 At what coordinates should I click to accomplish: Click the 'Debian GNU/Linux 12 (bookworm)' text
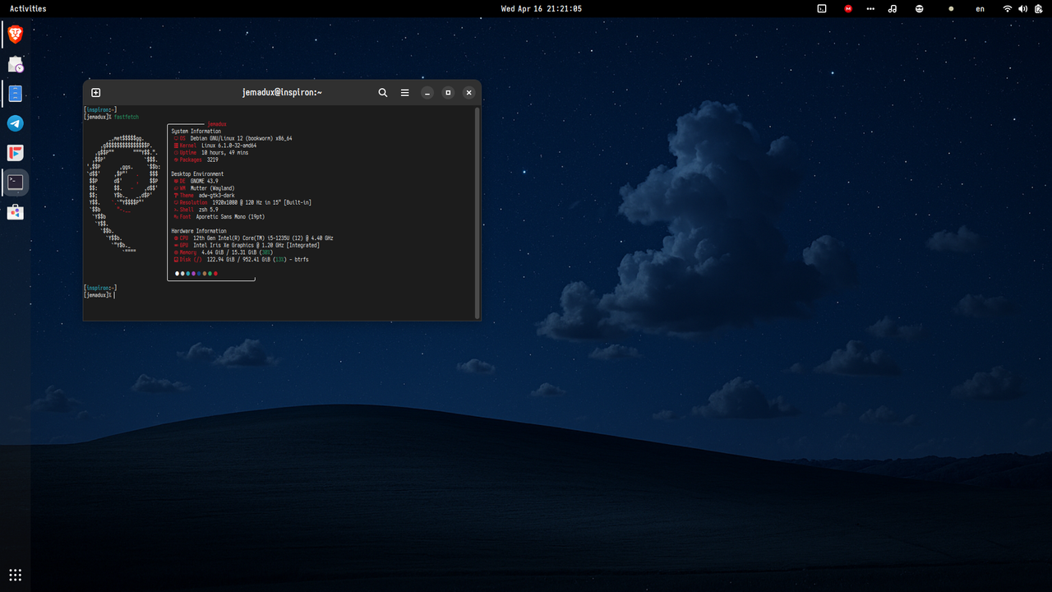tap(232, 138)
